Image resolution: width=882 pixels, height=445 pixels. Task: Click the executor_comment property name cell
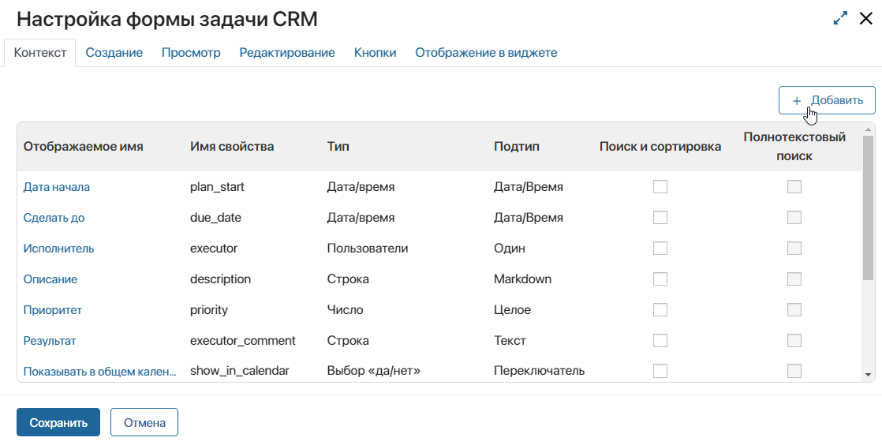(243, 340)
